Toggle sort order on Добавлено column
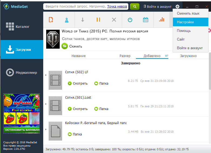The height and width of the screenshot is (153, 211). [x=167, y=56]
